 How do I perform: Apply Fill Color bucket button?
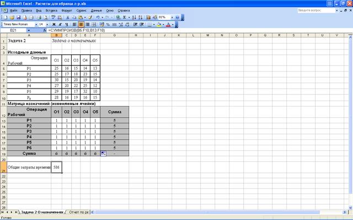[159, 24]
